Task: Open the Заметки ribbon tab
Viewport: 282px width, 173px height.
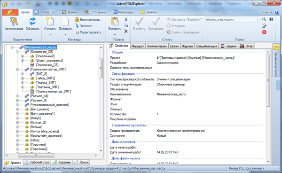Action: coord(149,12)
